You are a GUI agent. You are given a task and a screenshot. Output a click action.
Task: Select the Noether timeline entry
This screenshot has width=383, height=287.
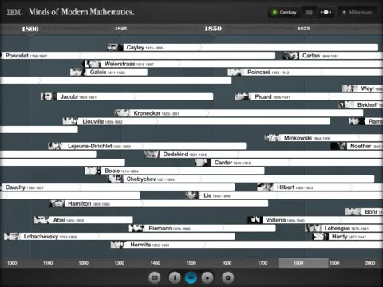(357, 146)
